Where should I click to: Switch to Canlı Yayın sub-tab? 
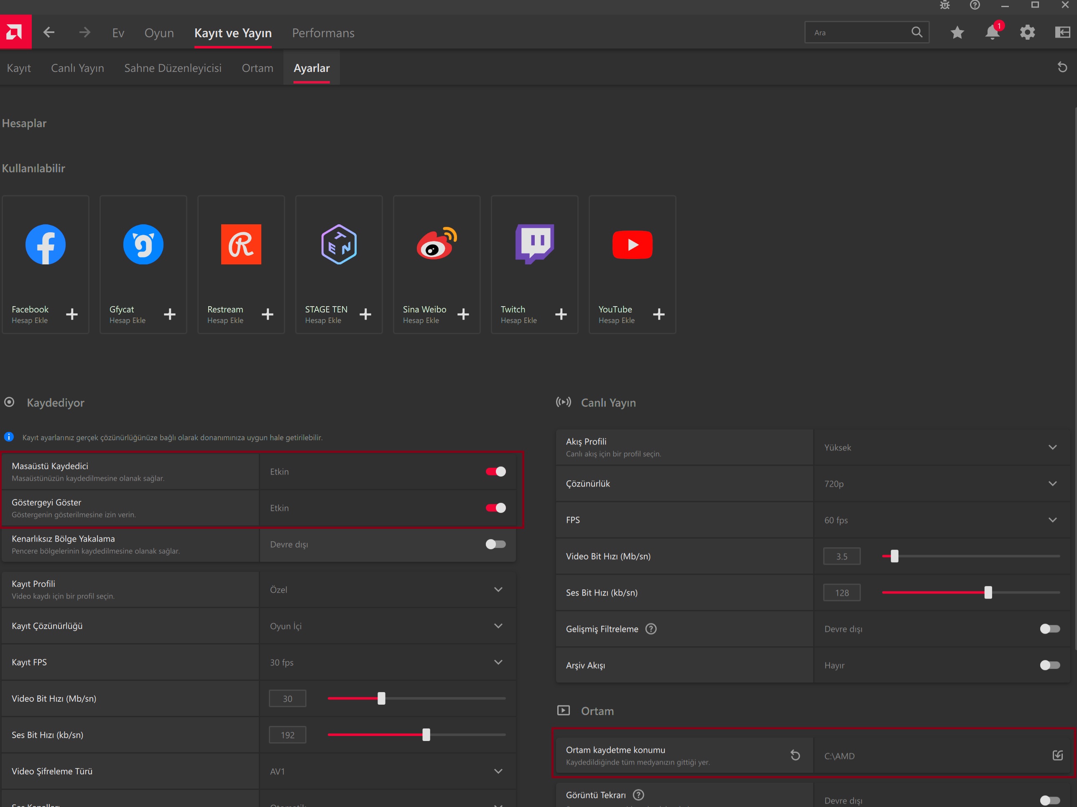pos(77,68)
